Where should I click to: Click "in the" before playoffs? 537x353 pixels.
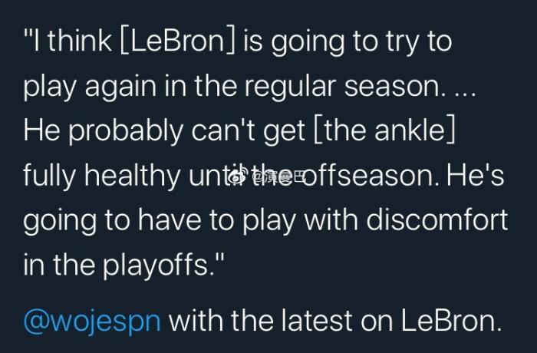pyautogui.click(x=54, y=266)
